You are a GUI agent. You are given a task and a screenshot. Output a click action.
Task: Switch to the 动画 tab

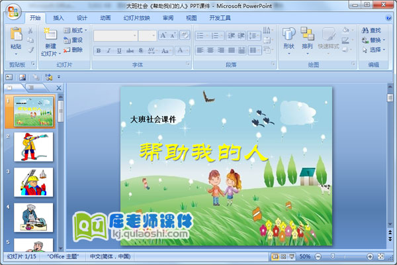(x=105, y=18)
